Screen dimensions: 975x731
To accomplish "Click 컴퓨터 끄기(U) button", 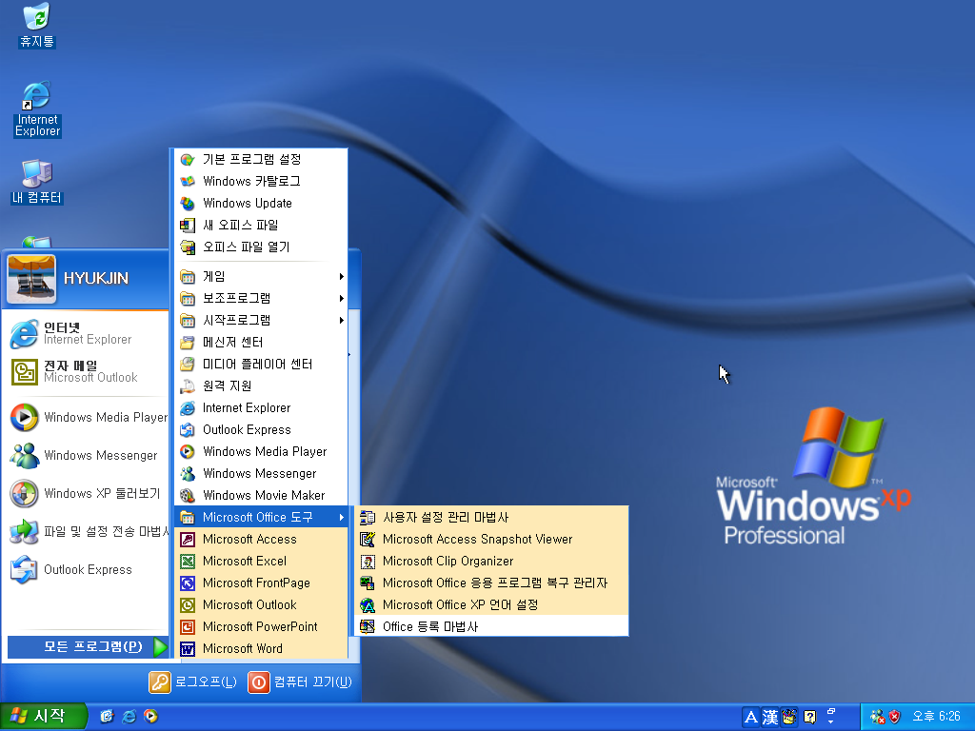I will (300, 682).
